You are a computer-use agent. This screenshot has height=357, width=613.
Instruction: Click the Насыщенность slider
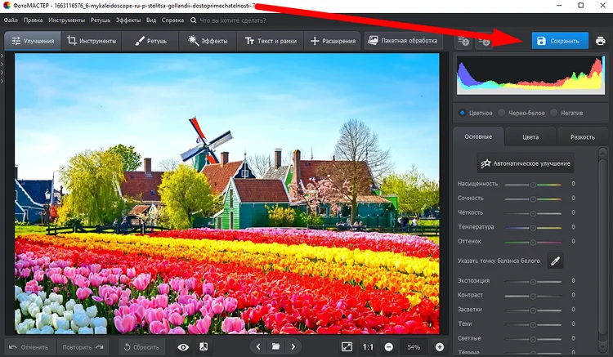pos(533,184)
